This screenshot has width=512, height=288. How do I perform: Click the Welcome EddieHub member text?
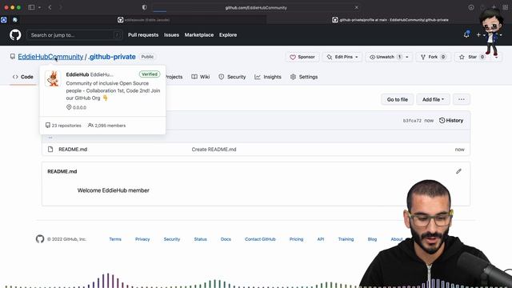(114, 190)
